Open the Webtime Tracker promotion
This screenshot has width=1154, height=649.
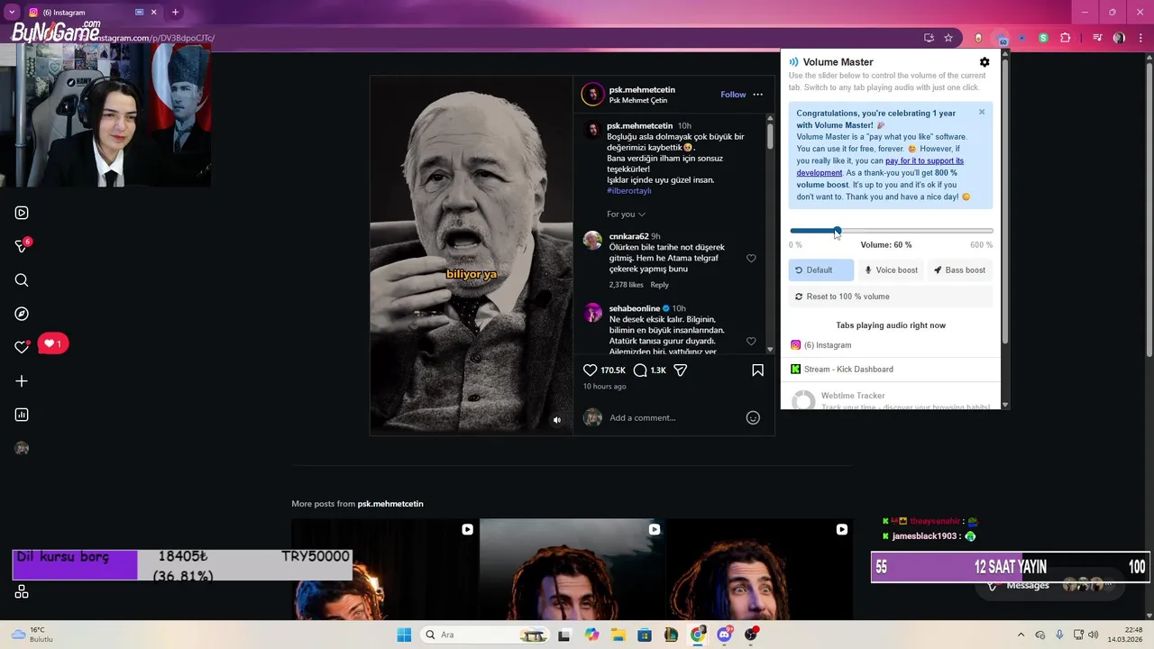pos(891,398)
